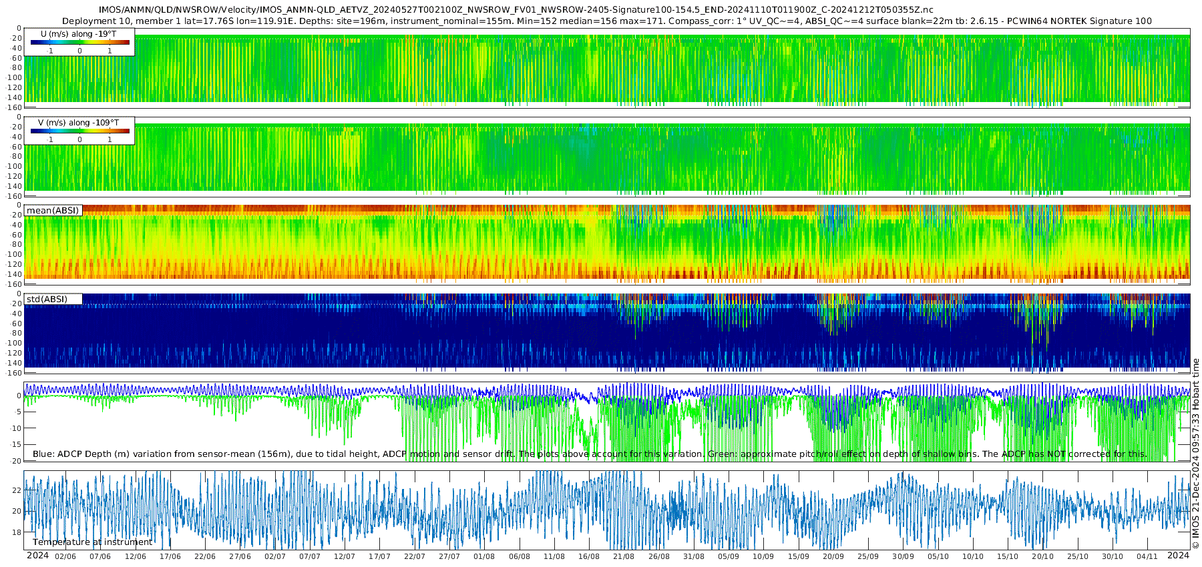This screenshot has width=1202, height=567.
Task: Click the '22' tick on the temperature axis
Action: [17, 490]
